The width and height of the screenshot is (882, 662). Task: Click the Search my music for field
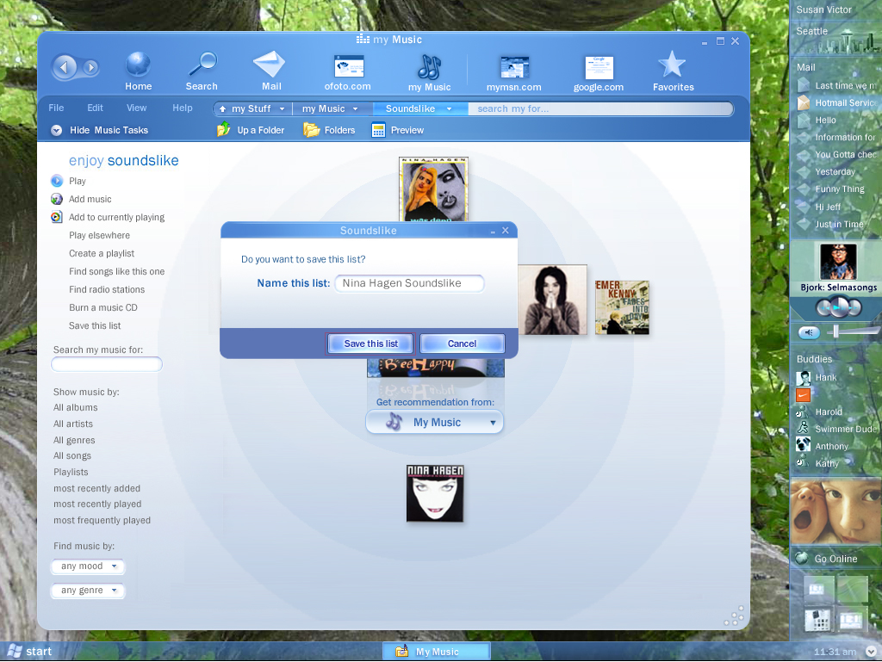(x=107, y=365)
